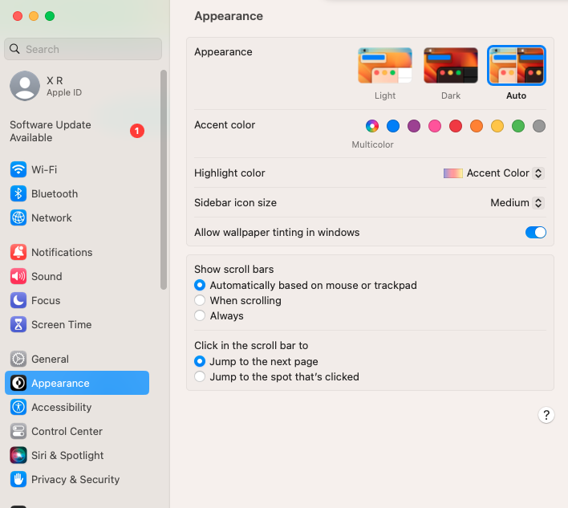Click the help question mark button
The height and width of the screenshot is (508, 568).
click(546, 415)
